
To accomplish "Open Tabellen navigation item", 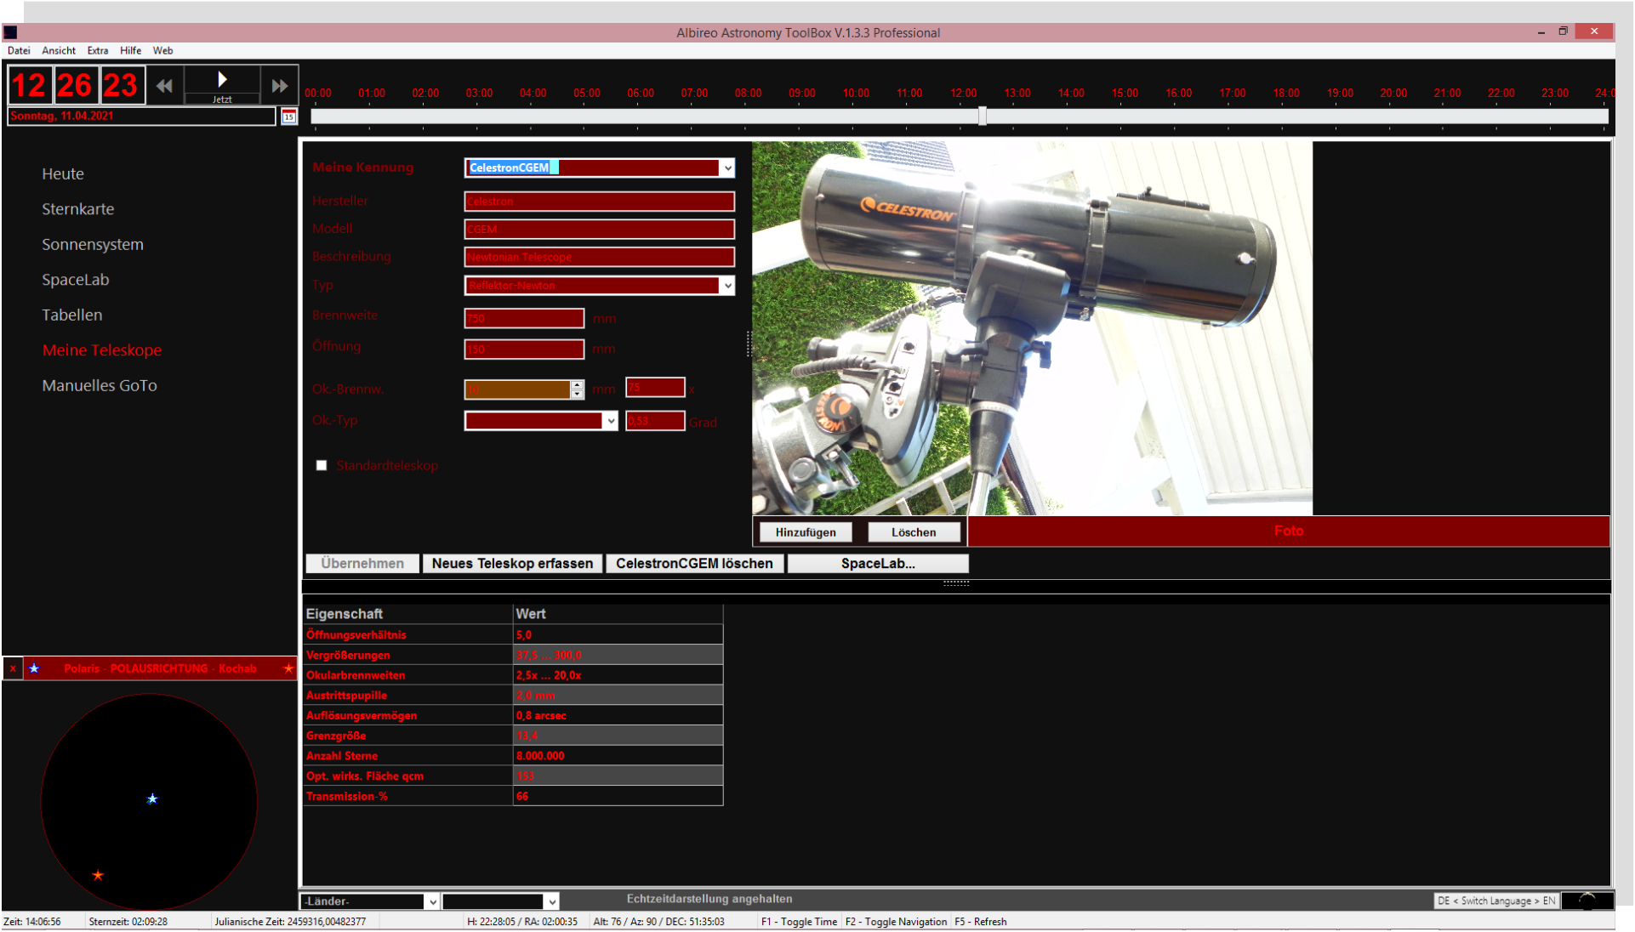I will click(x=72, y=315).
